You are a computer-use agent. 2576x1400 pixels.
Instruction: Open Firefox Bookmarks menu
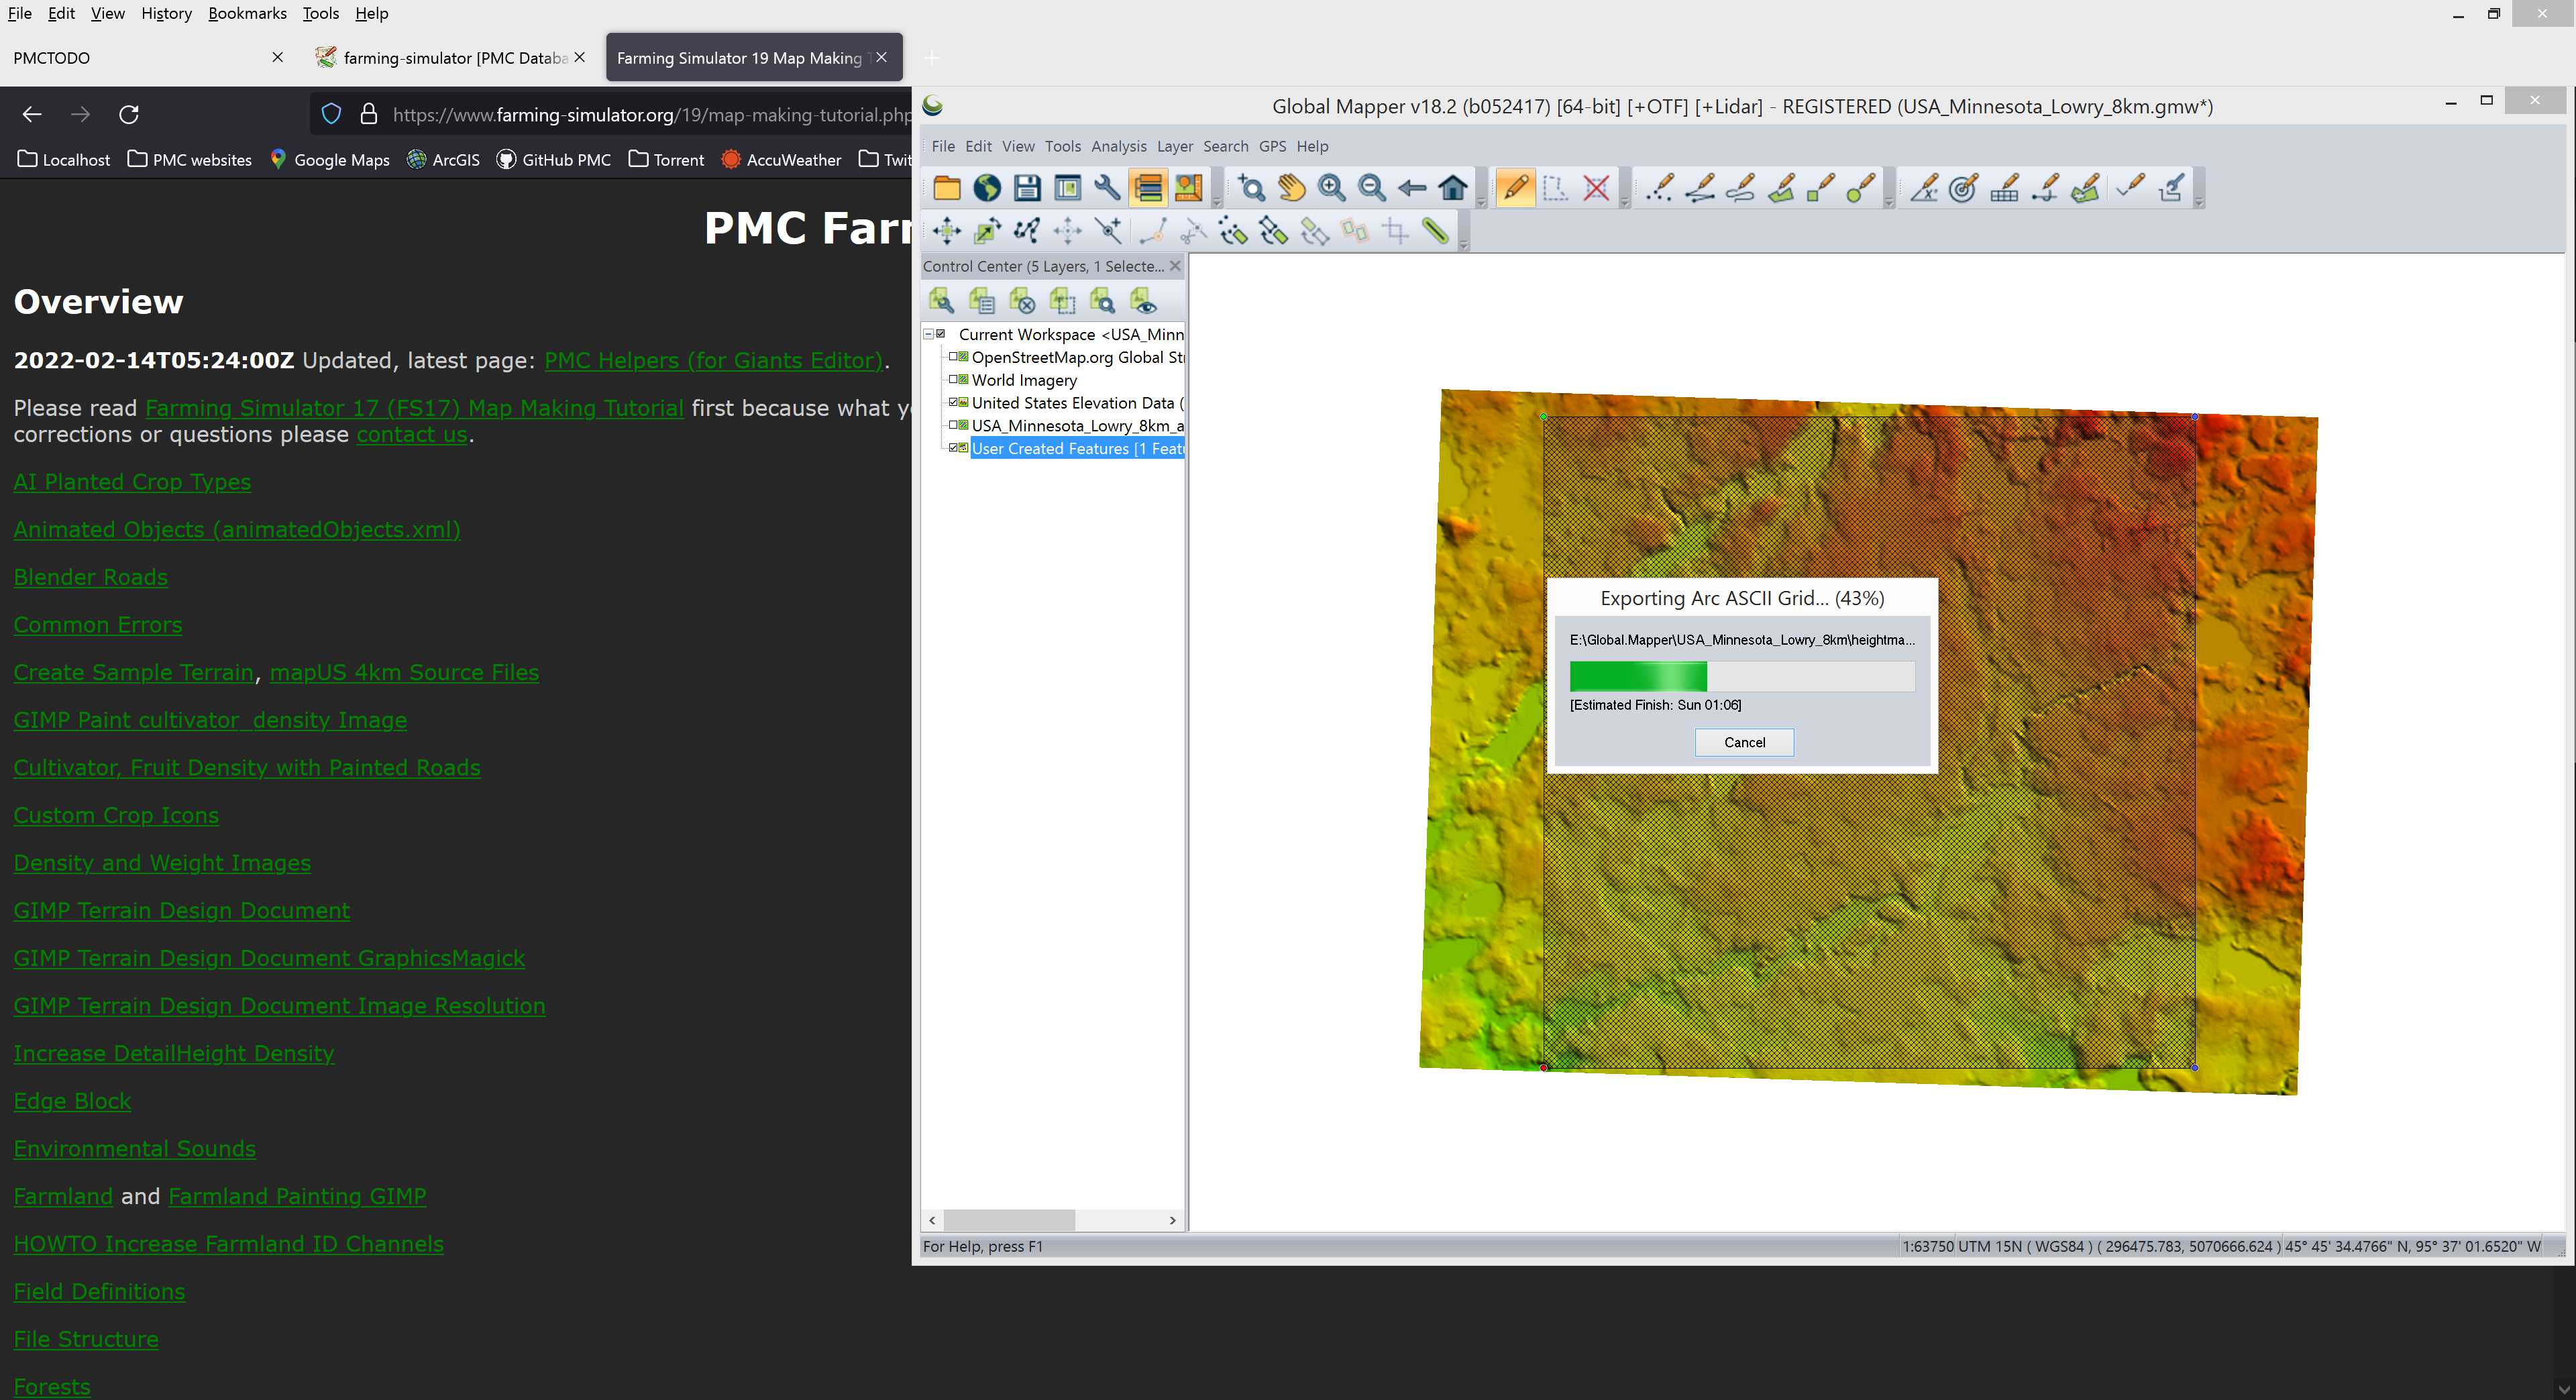coord(247,13)
